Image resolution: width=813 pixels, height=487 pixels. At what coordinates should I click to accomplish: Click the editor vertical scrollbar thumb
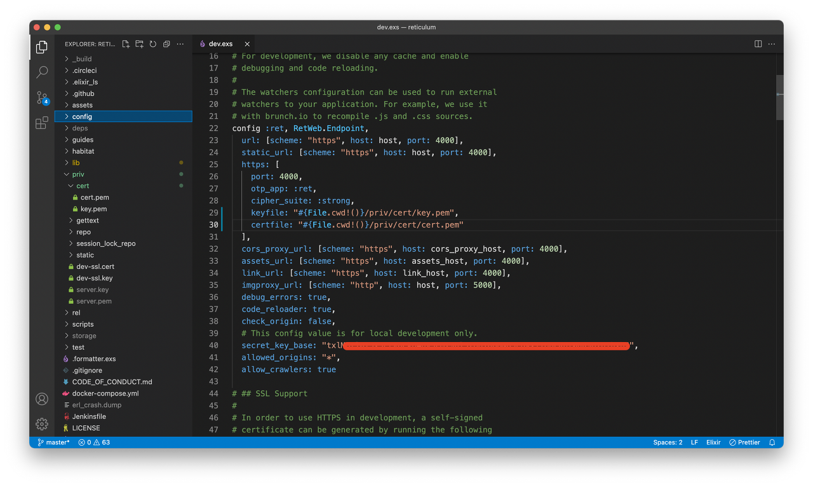(x=779, y=97)
